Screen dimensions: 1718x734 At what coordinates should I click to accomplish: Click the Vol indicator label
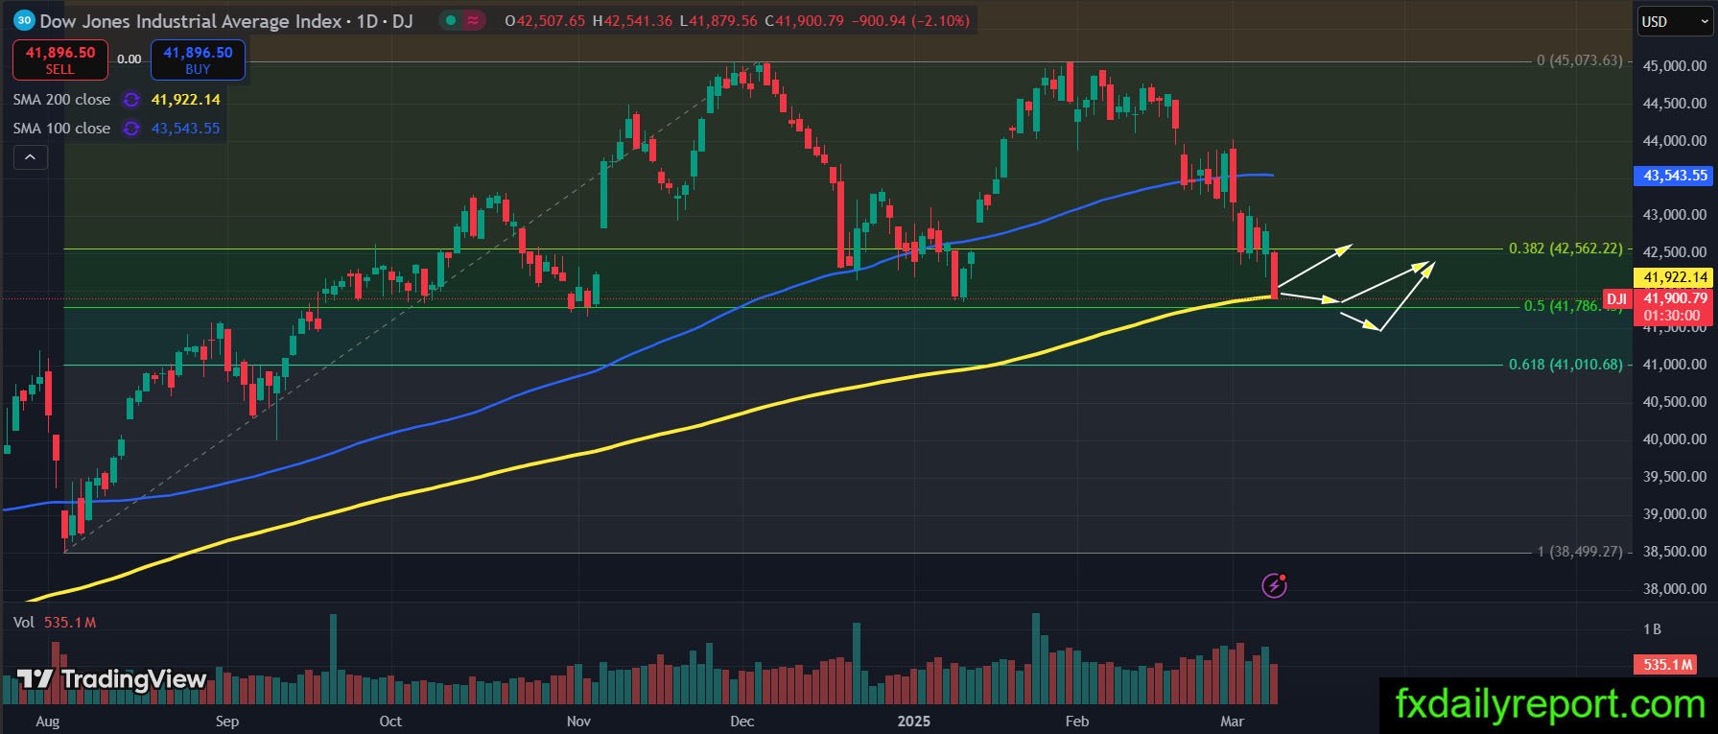coord(24,623)
